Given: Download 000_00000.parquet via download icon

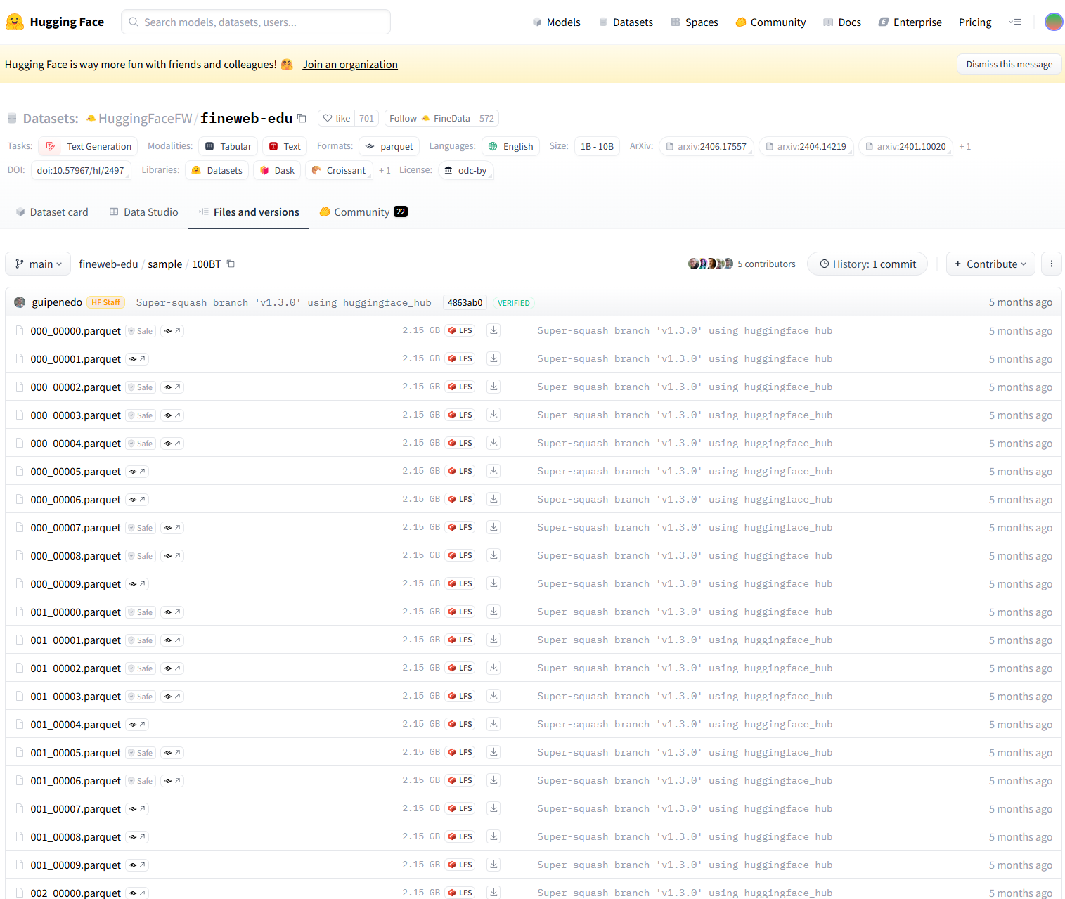Looking at the screenshot, I should 494,330.
